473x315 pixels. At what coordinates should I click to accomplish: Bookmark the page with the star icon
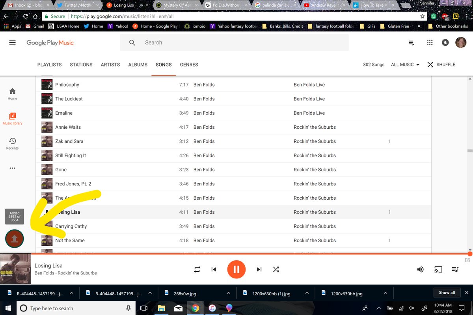pyautogui.click(x=422, y=17)
